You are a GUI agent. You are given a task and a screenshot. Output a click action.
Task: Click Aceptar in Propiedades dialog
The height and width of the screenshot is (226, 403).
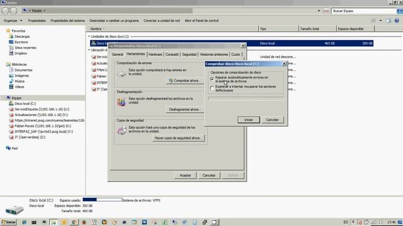185,175
